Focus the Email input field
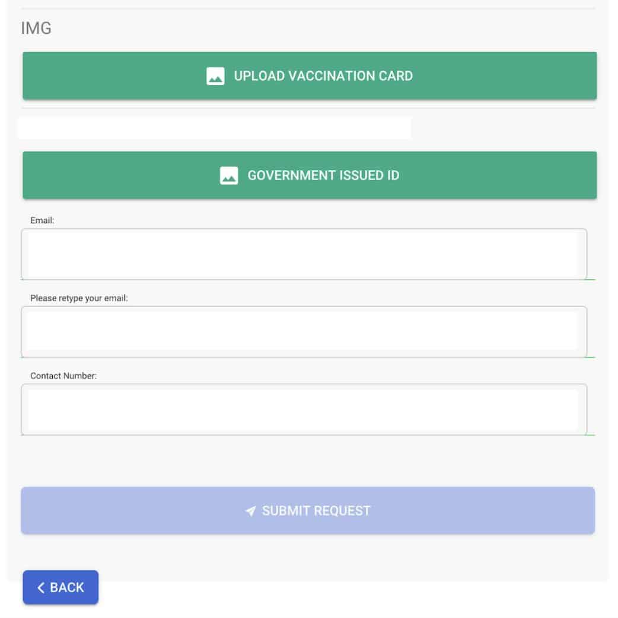 point(304,254)
